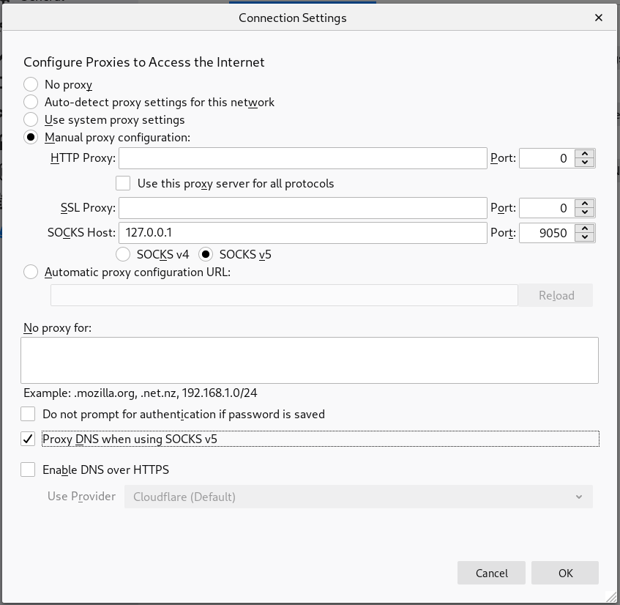Open the Use Provider dropdown
The height and width of the screenshot is (605, 620).
[x=358, y=497]
